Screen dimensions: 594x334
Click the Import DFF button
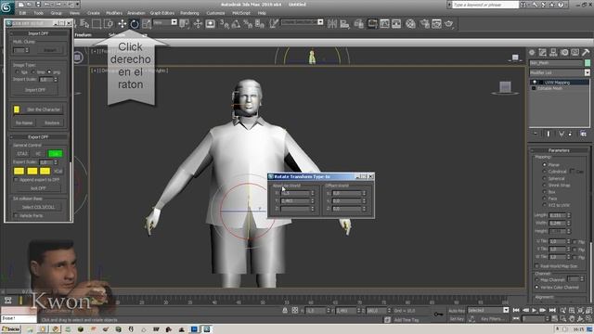pos(35,90)
